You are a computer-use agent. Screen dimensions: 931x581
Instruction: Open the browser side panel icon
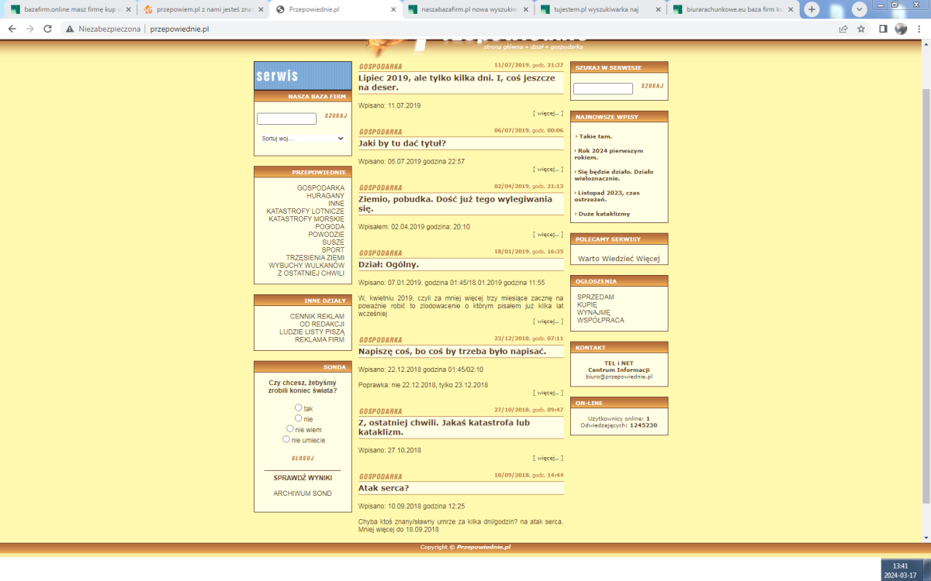tap(883, 29)
